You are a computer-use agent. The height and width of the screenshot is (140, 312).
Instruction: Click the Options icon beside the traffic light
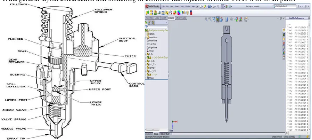click(x=230, y=6)
